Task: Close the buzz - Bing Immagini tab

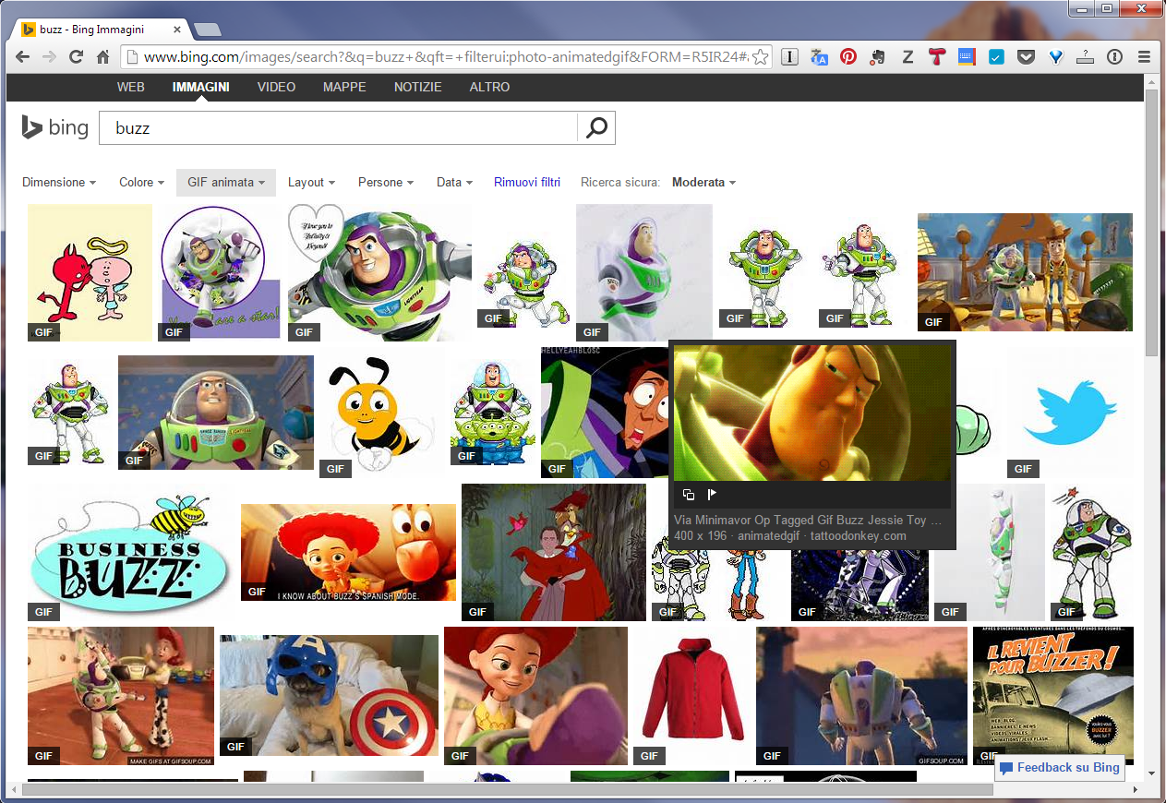Action: (x=177, y=30)
